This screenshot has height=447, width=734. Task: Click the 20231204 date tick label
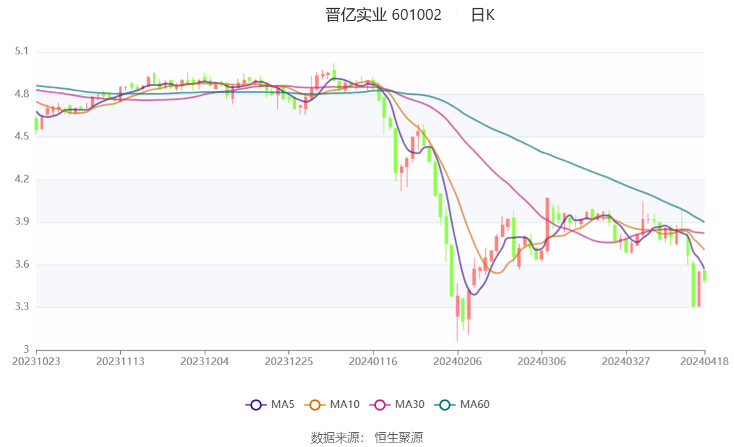(x=205, y=361)
